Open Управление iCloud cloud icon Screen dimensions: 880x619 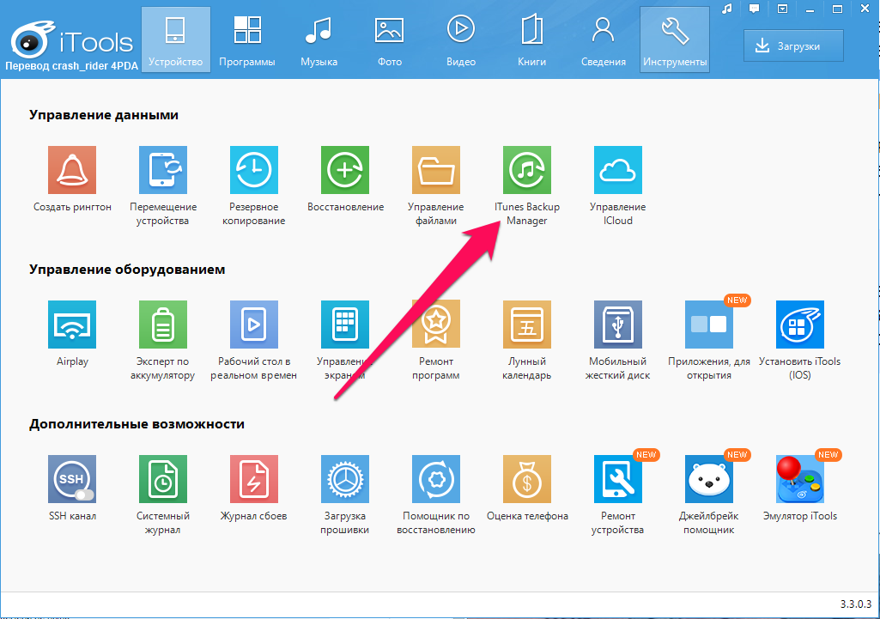(617, 170)
